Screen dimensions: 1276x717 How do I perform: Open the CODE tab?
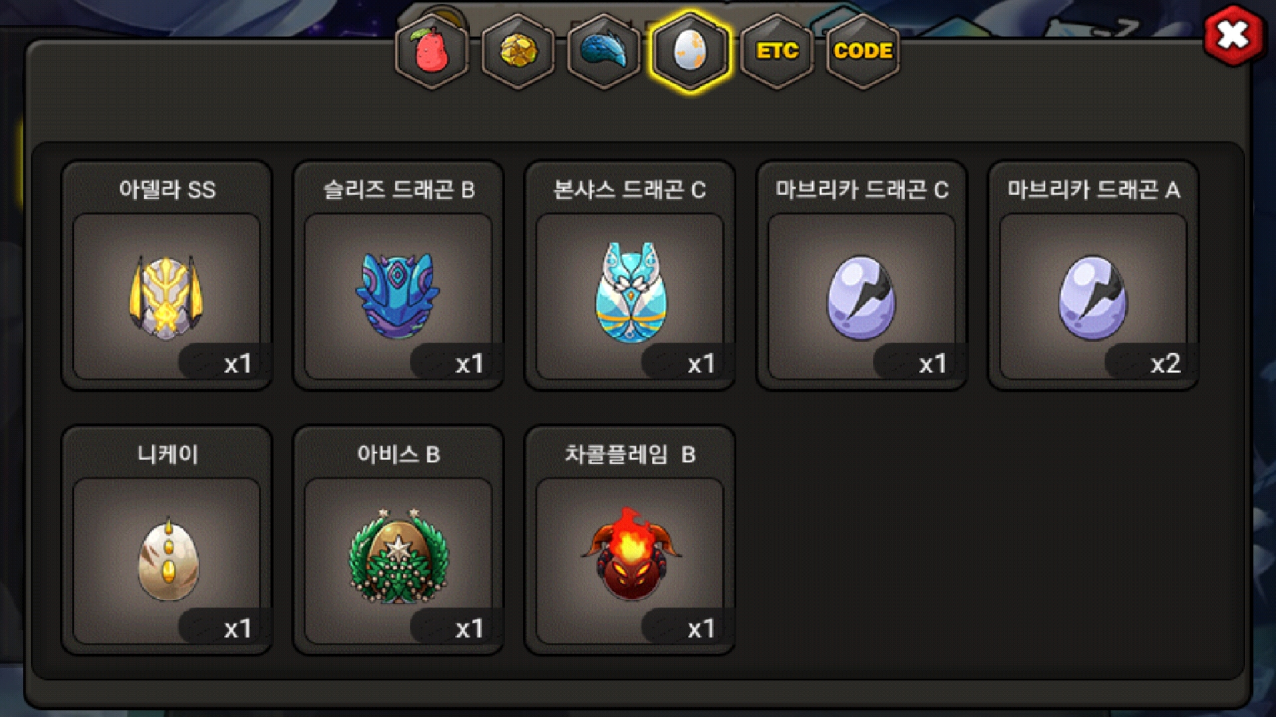pos(863,51)
